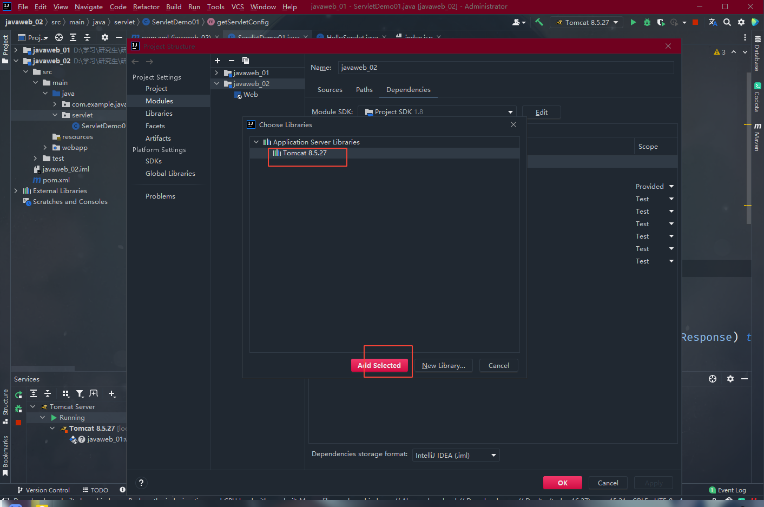Add service with plus in Services panel
Image resolution: width=764 pixels, height=507 pixels.
point(112,394)
